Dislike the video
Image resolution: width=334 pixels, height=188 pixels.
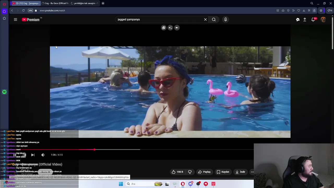(190, 172)
